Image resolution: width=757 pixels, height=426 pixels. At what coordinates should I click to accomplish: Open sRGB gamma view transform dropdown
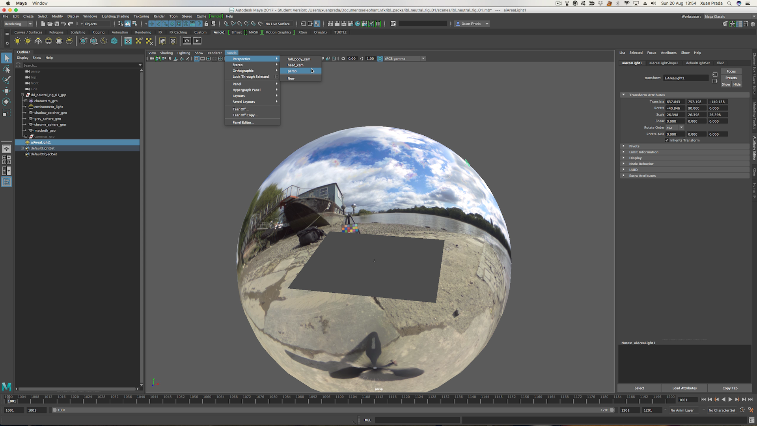(405, 59)
